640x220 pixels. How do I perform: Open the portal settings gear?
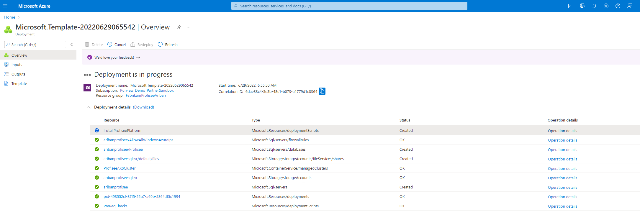click(x=606, y=6)
